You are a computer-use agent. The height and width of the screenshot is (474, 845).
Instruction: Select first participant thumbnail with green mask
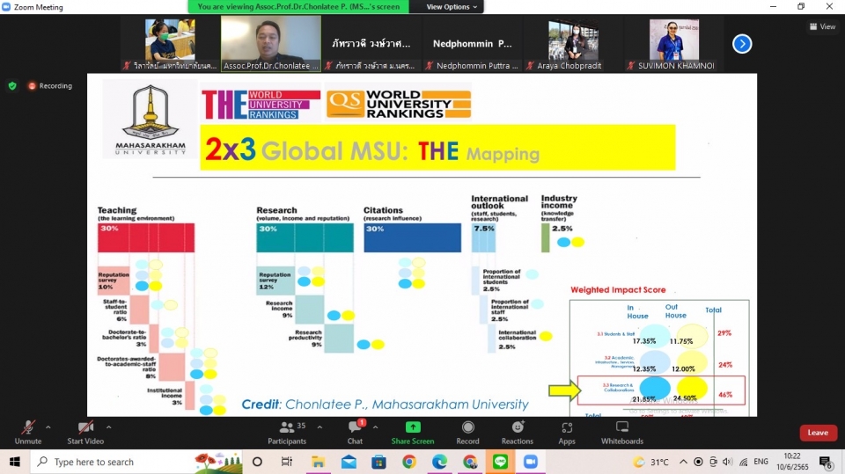[x=169, y=43]
